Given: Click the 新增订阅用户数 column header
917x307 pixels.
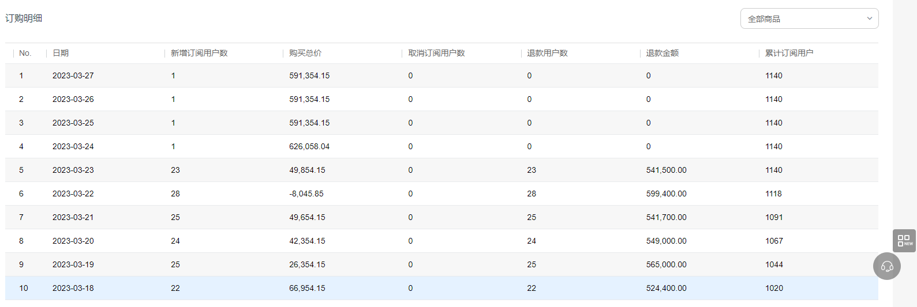Looking at the screenshot, I should tap(199, 53).
